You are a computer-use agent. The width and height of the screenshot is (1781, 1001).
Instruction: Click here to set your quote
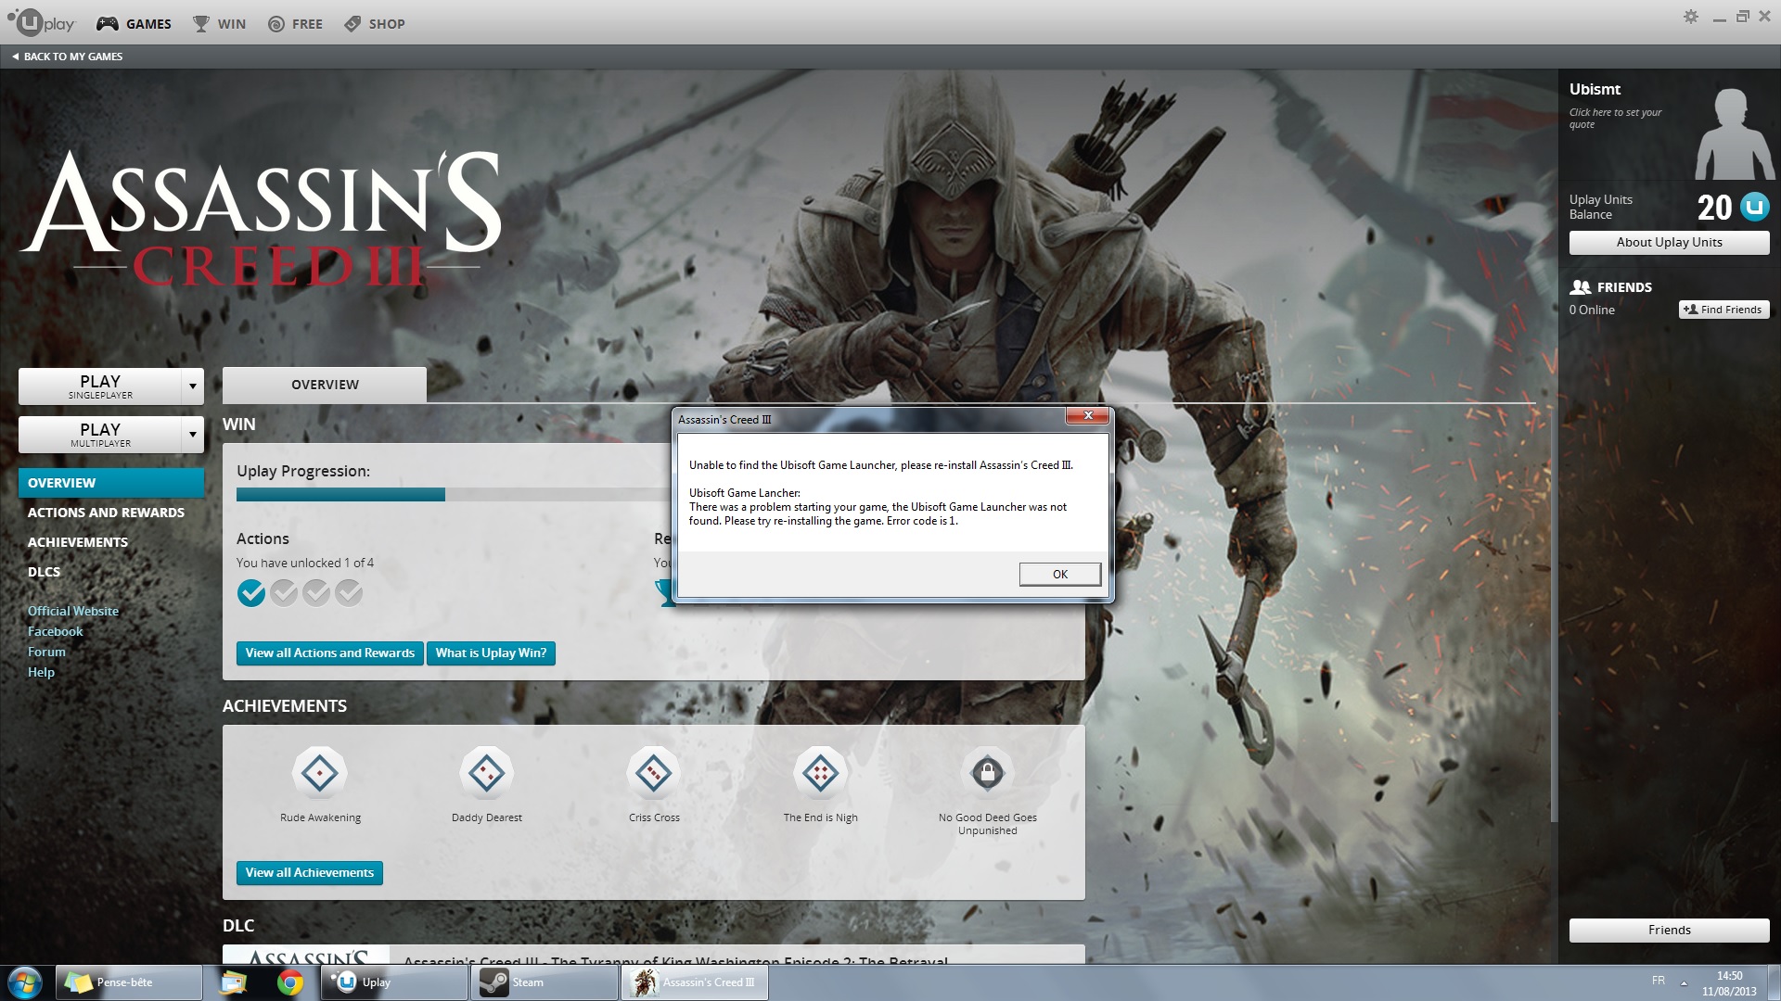click(x=1615, y=119)
